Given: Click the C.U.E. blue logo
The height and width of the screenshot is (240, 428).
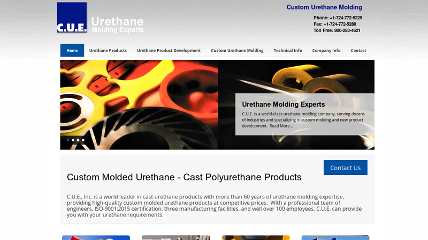Looking at the screenshot, I should [72, 18].
